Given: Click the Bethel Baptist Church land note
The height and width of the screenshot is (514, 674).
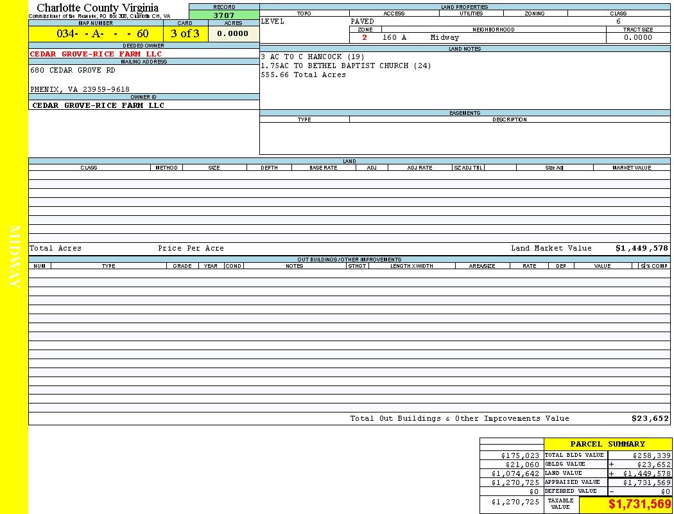Looking at the screenshot, I should [x=346, y=66].
